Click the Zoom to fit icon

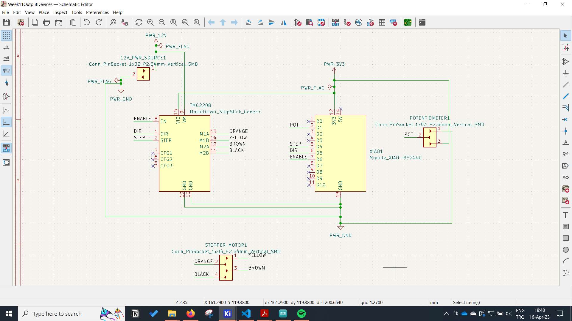pyautogui.click(x=174, y=22)
